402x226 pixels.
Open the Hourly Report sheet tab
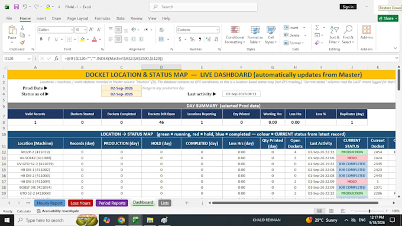click(x=50, y=203)
